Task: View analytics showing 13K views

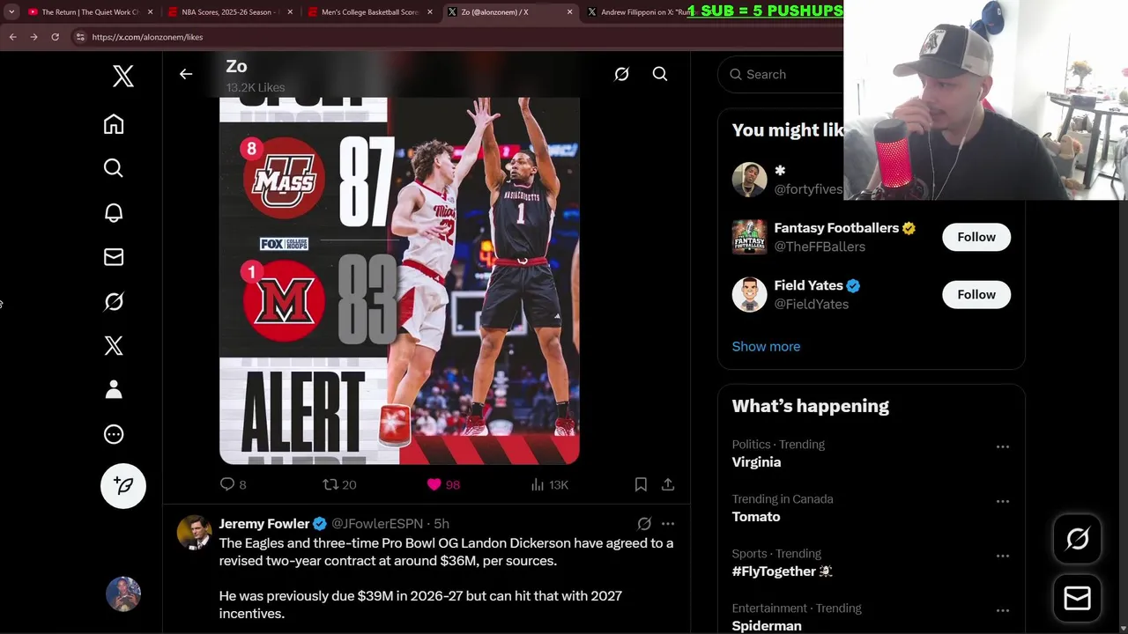Action: point(549,484)
